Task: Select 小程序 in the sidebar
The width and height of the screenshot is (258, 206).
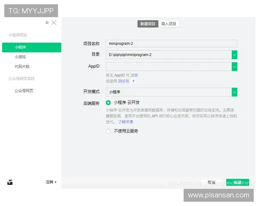Action: (31, 47)
